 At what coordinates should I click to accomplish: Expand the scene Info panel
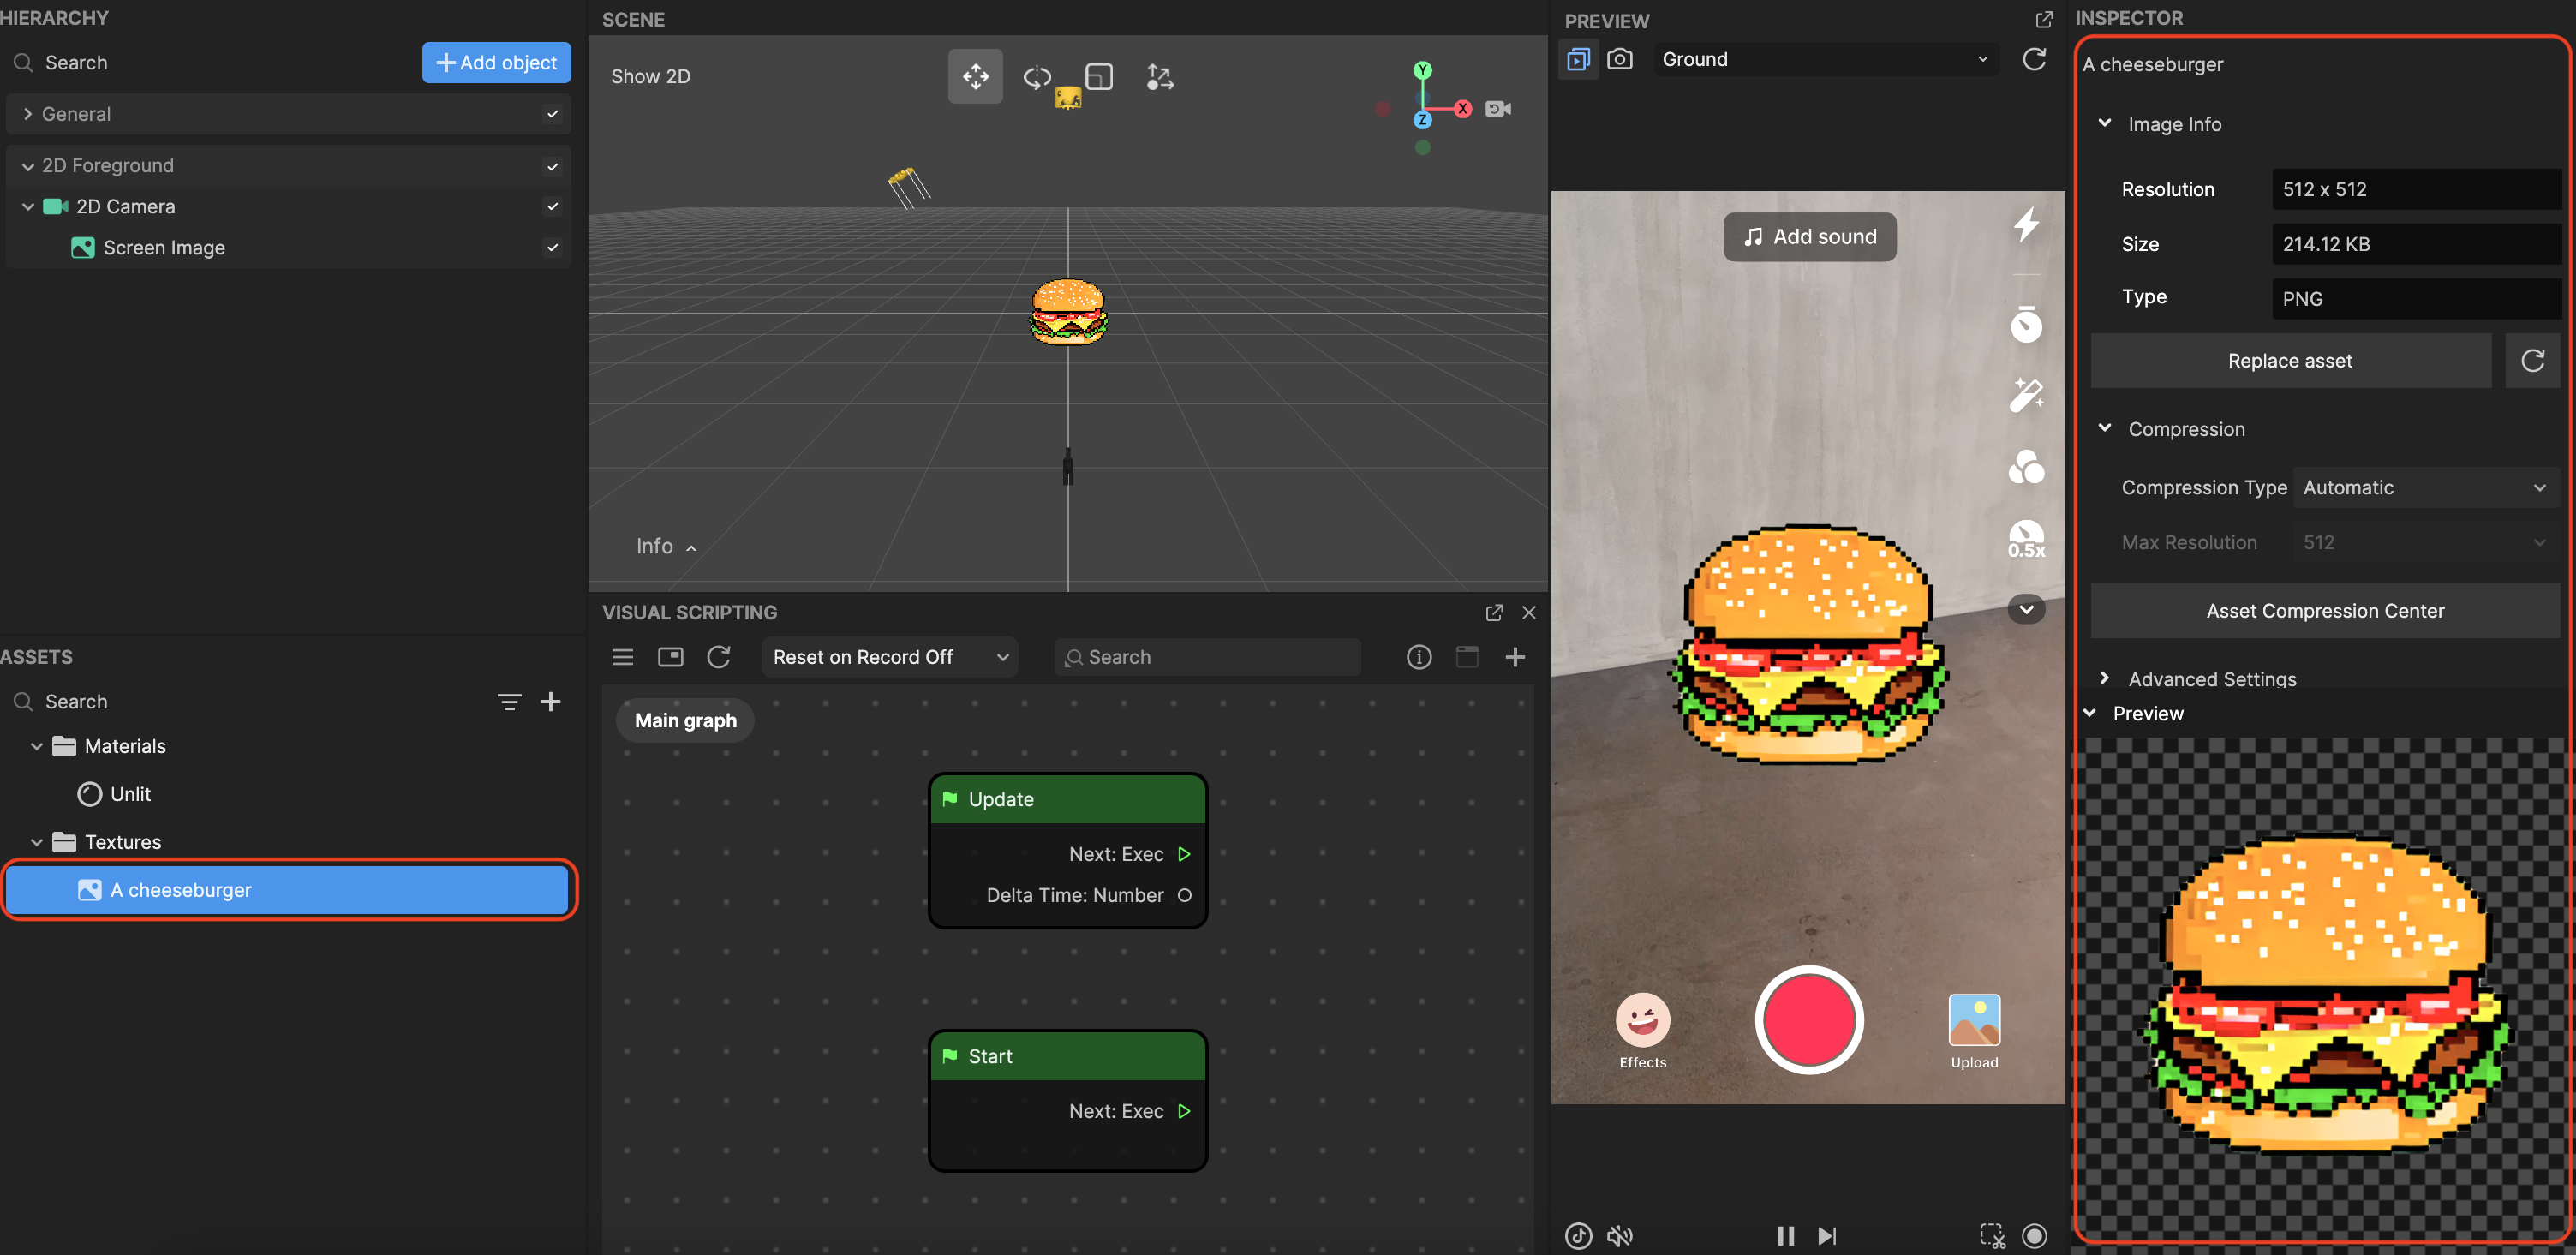[666, 546]
